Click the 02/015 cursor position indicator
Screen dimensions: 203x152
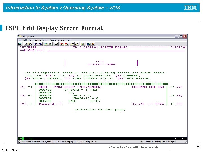[181, 138]
